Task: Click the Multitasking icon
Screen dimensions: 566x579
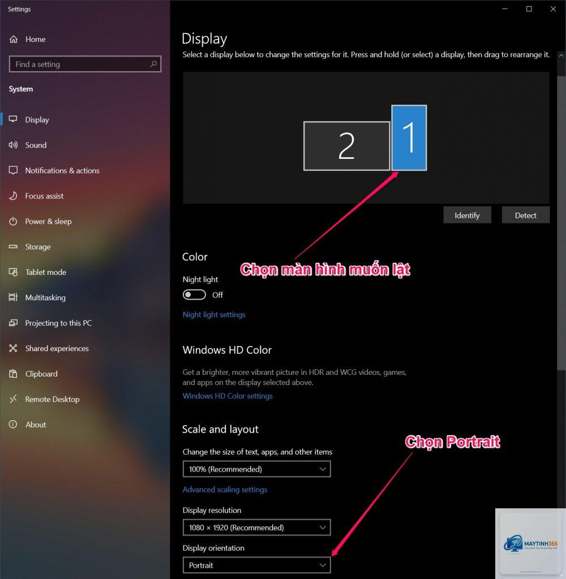Action: click(14, 297)
